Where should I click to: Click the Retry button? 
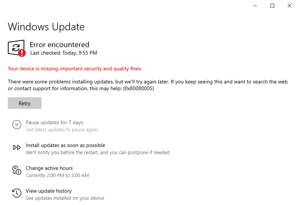(25, 103)
